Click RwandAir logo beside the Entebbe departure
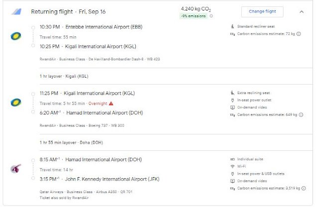318x209 pixels. pos(16,36)
